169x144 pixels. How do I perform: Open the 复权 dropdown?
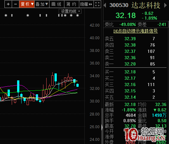pyautogui.click(x=27, y=4)
